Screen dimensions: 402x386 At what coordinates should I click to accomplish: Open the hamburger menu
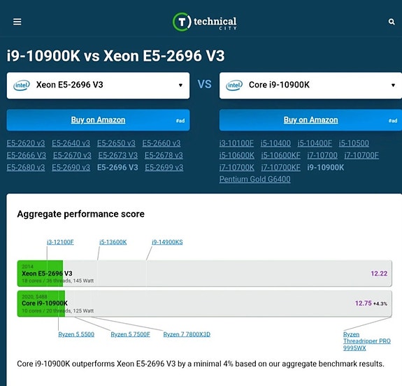17,22
